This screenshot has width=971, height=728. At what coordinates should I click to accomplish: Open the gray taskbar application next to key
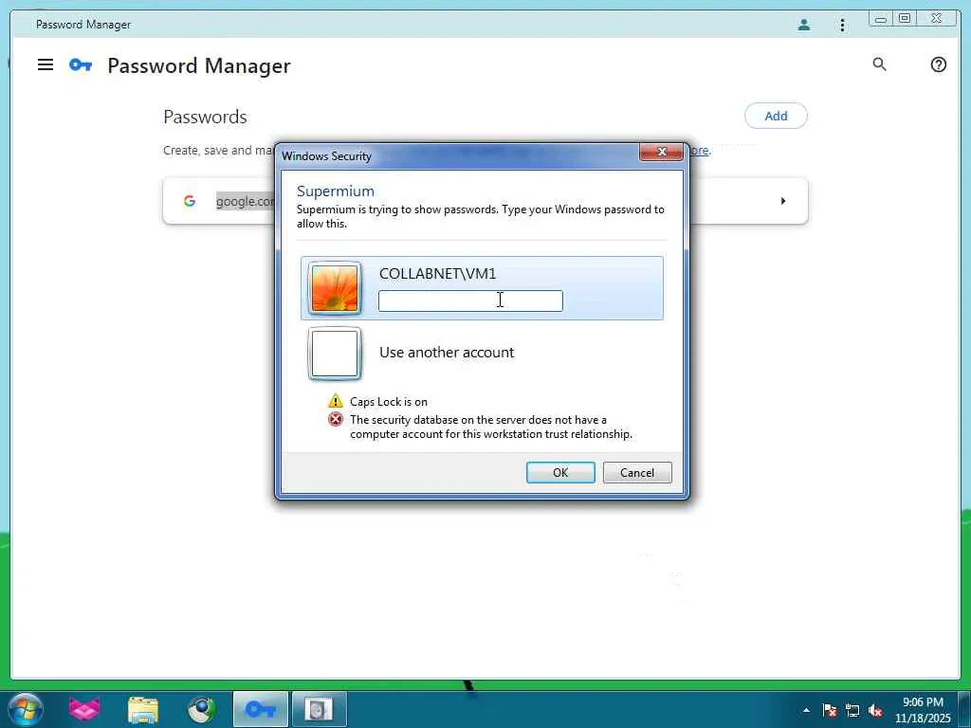click(x=319, y=709)
